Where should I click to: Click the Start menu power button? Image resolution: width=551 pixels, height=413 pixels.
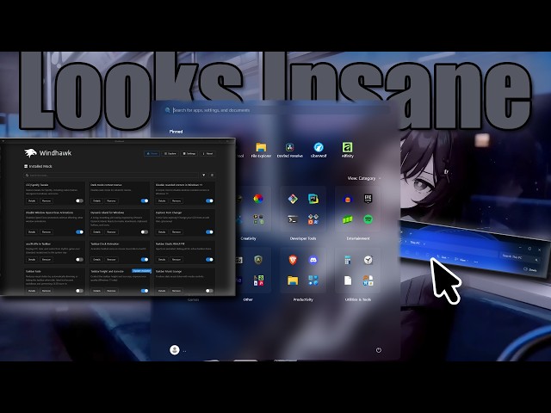click(379, 350)
